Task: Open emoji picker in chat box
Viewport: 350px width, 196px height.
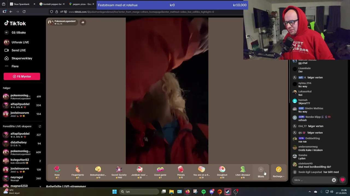Action: pos(334,180)
